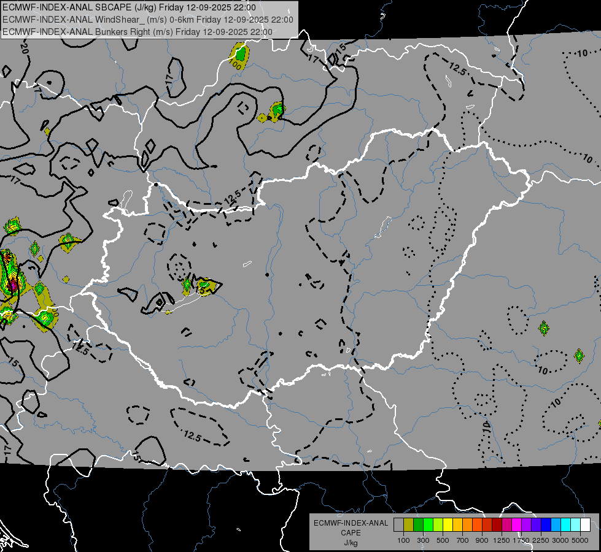Click the 12.5 label on northeastern dashed contour

click(x=457, y=69)
